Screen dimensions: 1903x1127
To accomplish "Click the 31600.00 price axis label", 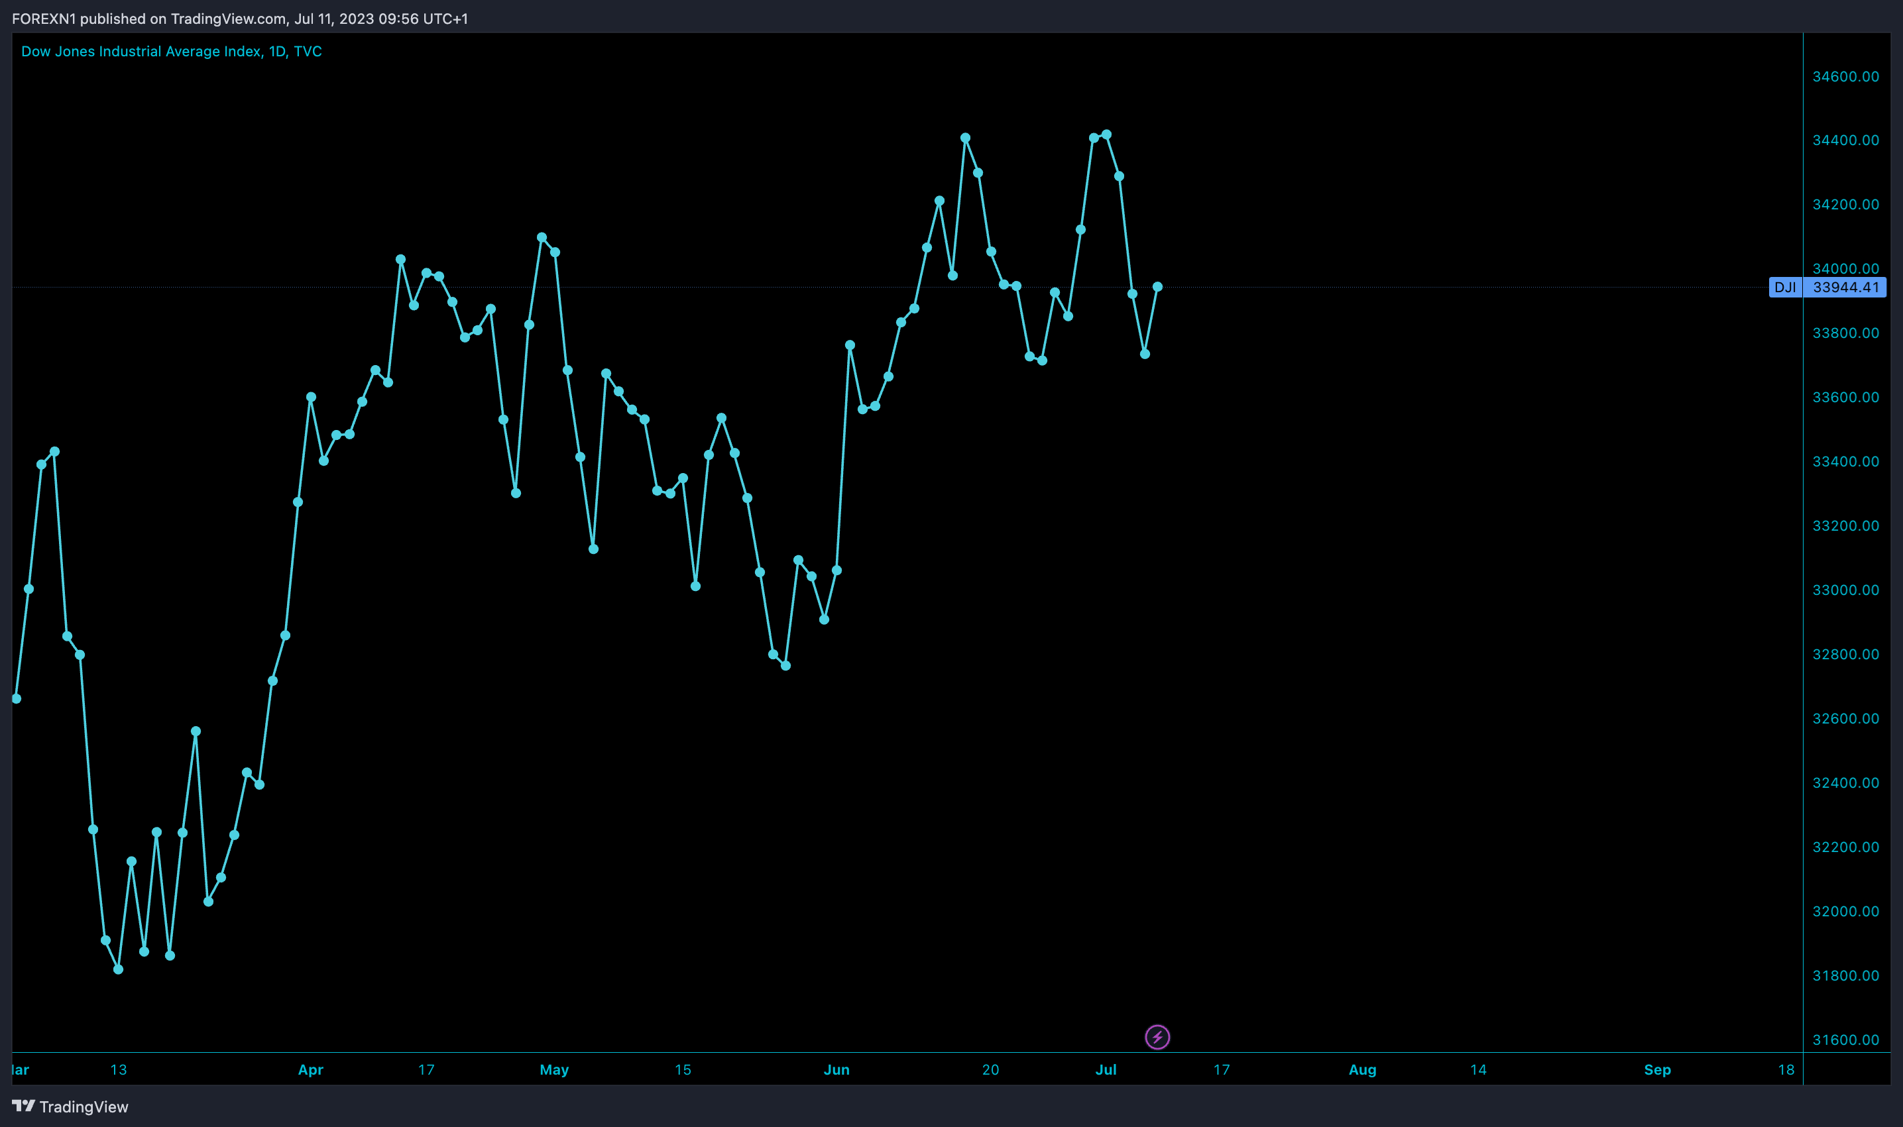I will [x=1845, y=1039].
